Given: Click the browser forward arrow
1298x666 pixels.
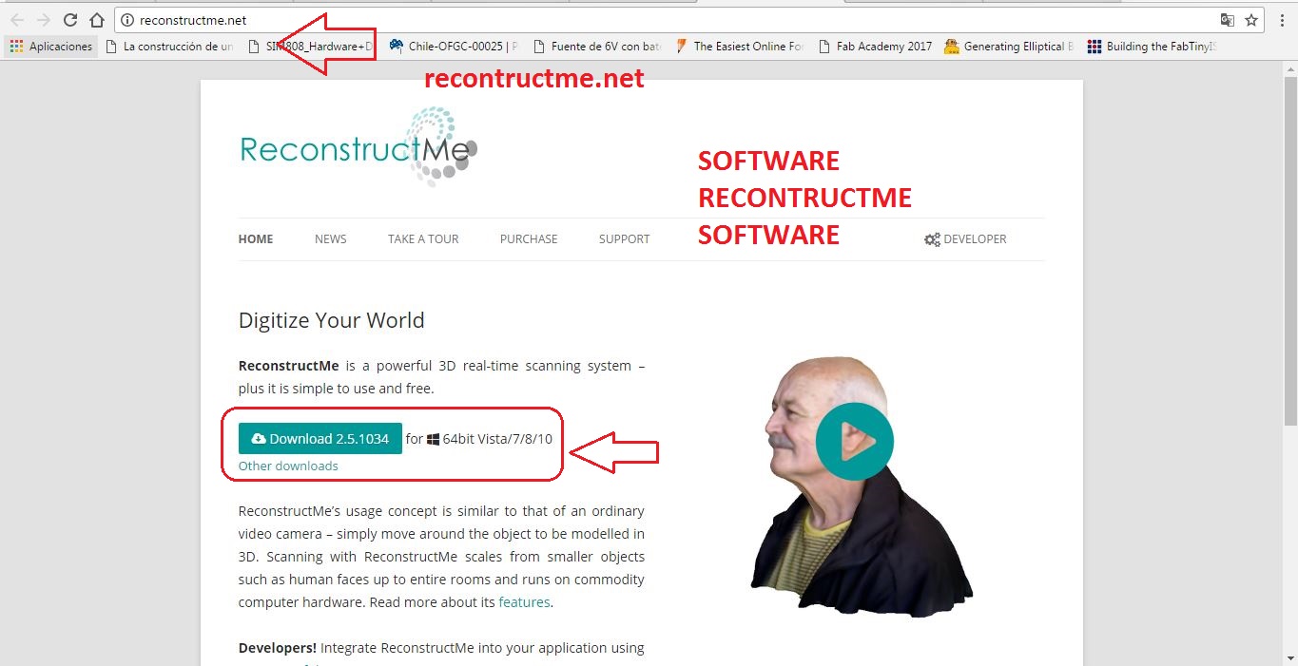Looking at the screenshot, I should tap(44, 20).
